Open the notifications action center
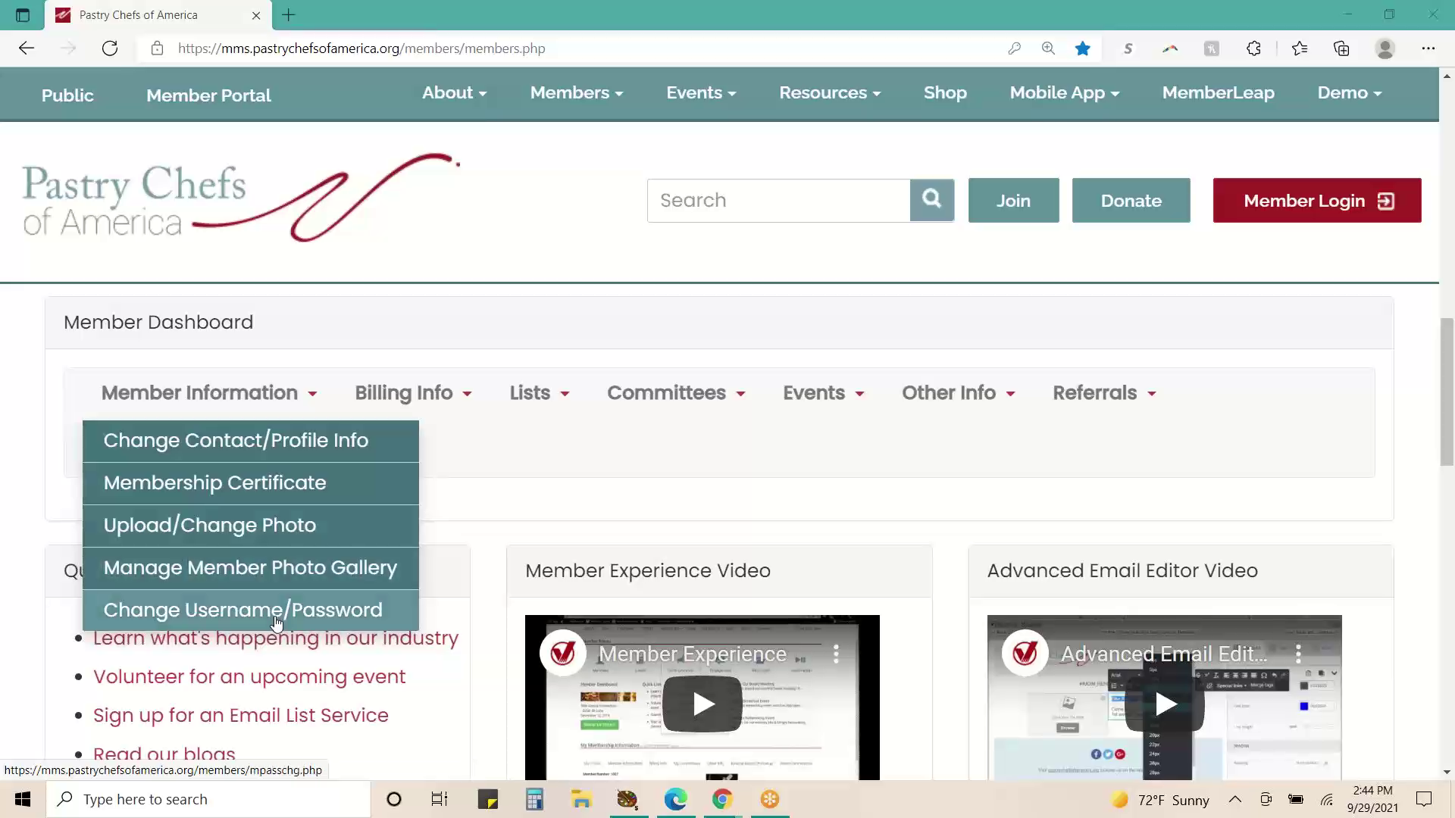 tap(1424, 799)
